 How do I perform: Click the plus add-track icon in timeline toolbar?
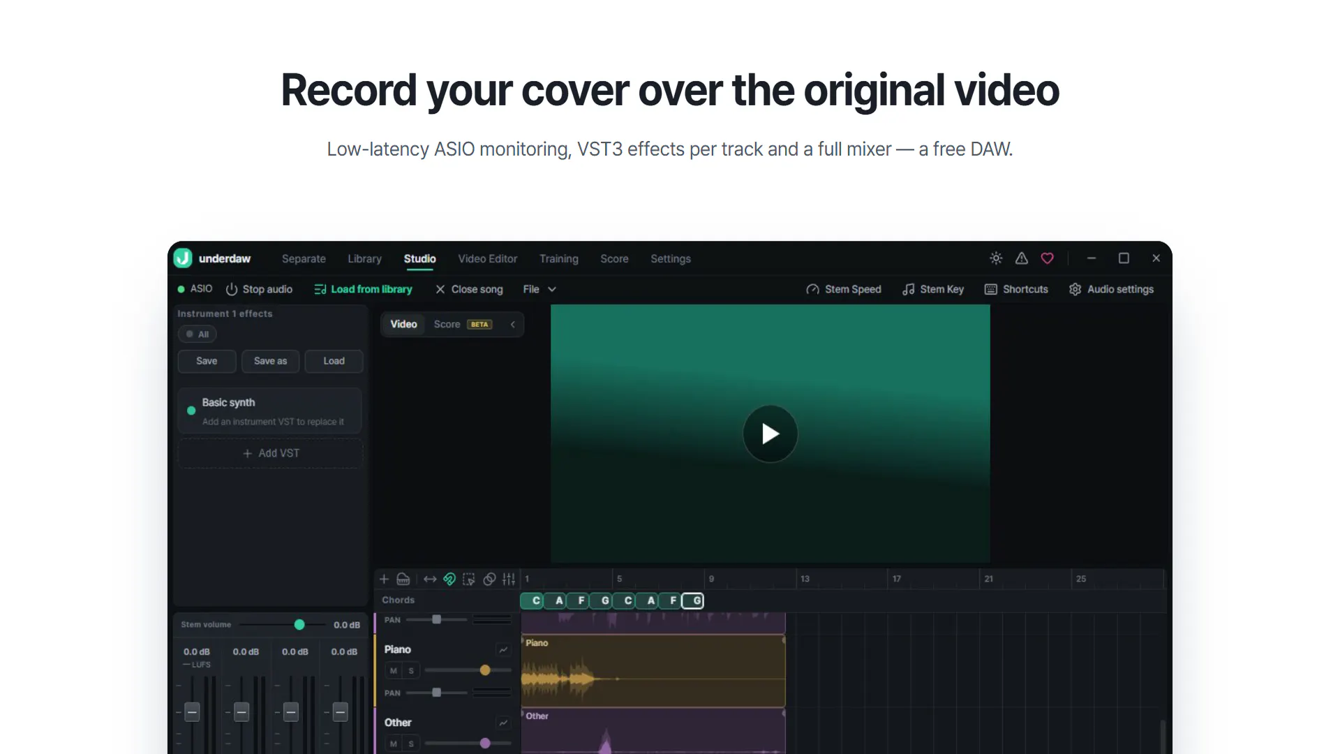click(384, 579)
